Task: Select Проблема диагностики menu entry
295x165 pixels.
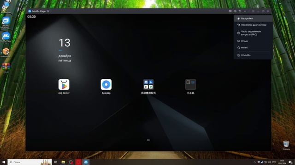Action: coord(253,25)
